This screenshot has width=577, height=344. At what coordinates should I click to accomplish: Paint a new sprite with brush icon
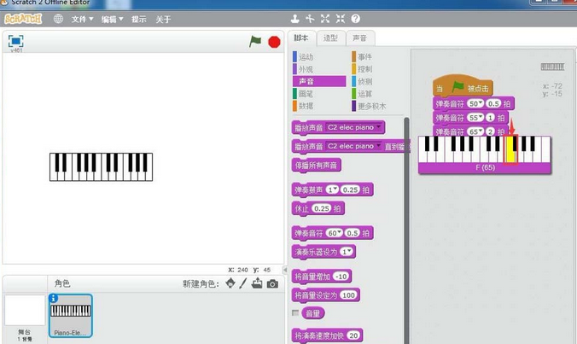(243, 283)
